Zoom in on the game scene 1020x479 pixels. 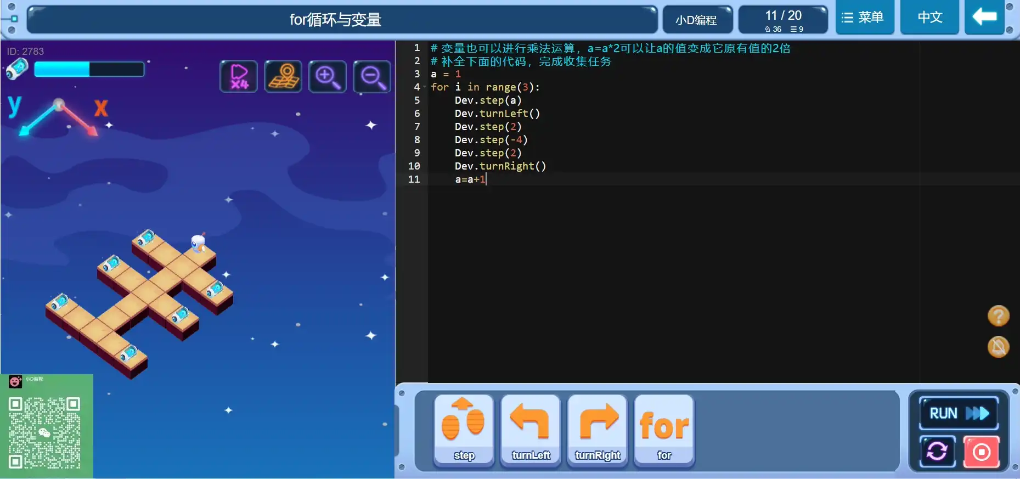point(328,76)
